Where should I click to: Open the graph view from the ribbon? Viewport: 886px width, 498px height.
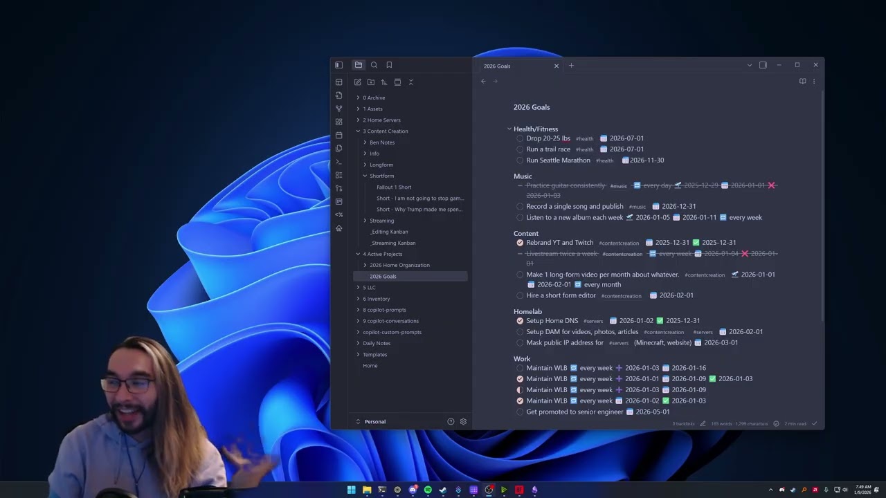tap(338, 109)
